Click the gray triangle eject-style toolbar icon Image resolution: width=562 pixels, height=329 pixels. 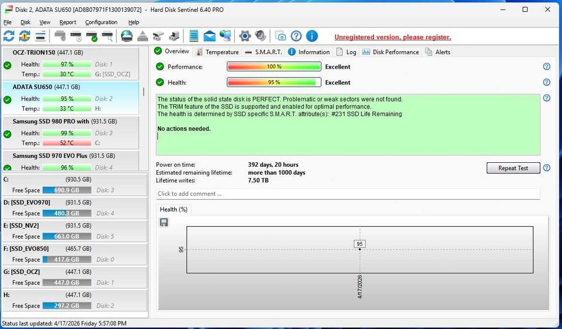pyautogui.click(x=143, y=36)
